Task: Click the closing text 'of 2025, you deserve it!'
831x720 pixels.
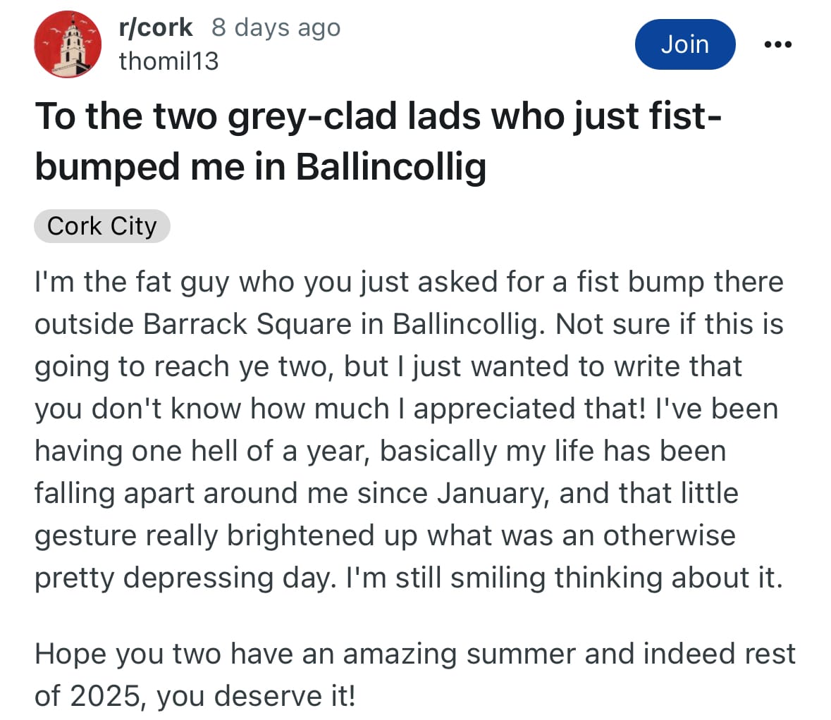Action: coord(195,696)
